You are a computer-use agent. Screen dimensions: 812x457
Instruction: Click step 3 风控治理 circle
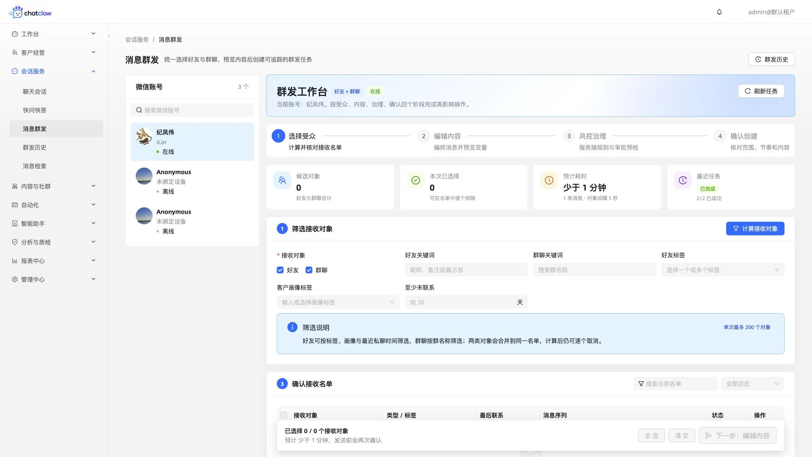tap(569, 136)
